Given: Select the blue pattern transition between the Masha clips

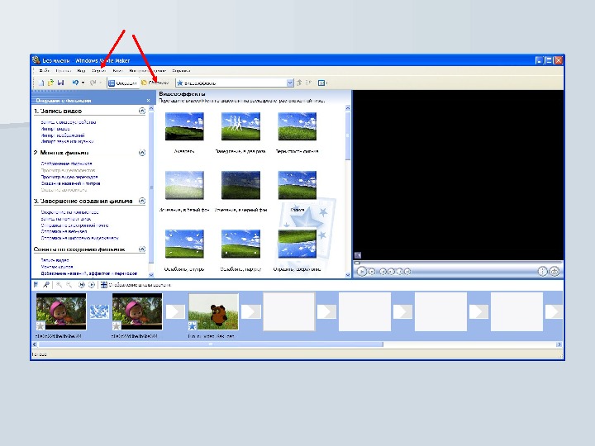Looking at the screenshot, I should click(99, 311).
